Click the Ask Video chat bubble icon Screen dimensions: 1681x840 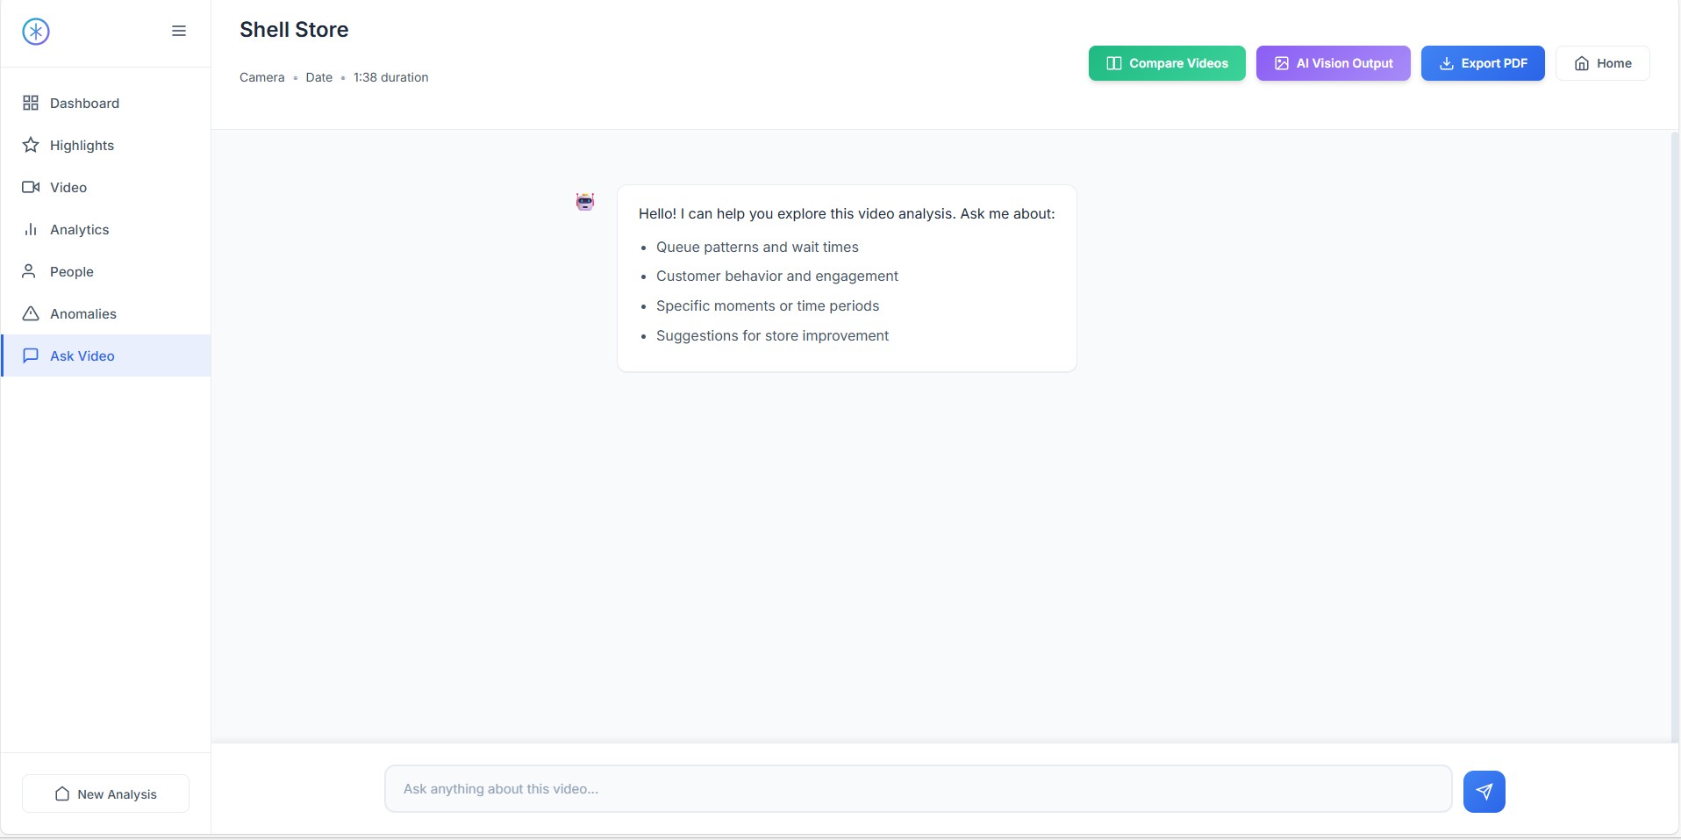[x=31, y=356]
